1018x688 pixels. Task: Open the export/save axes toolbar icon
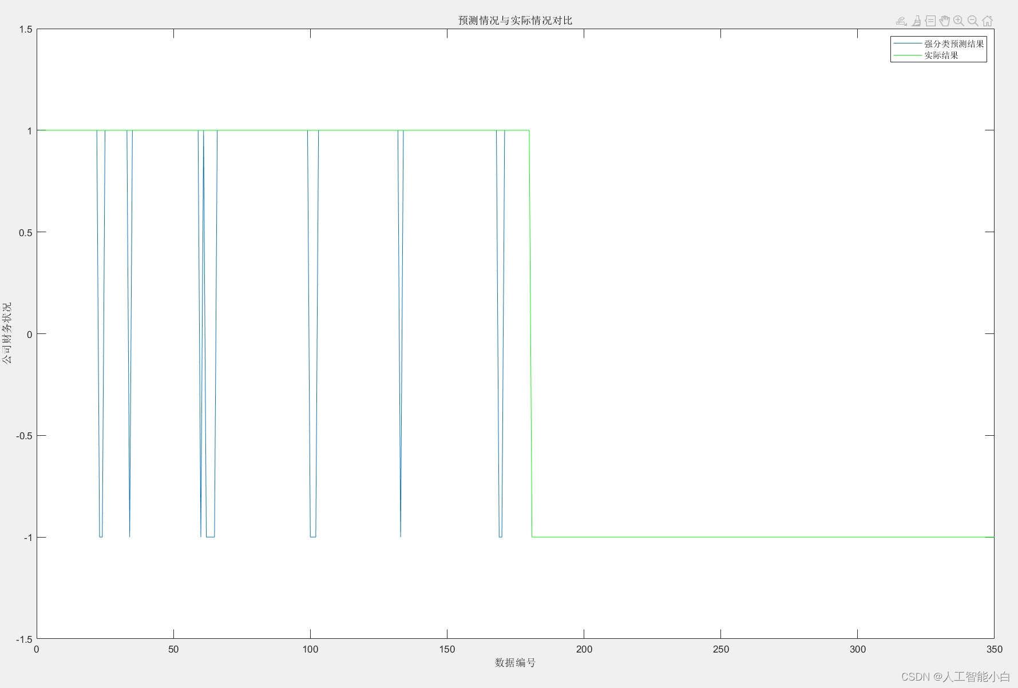tap(901, 21)
